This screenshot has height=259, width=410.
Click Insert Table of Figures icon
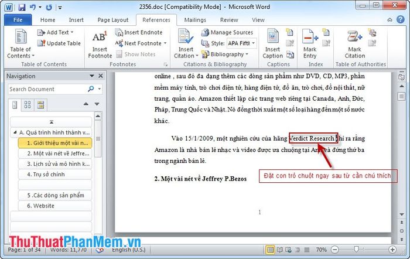289,32
